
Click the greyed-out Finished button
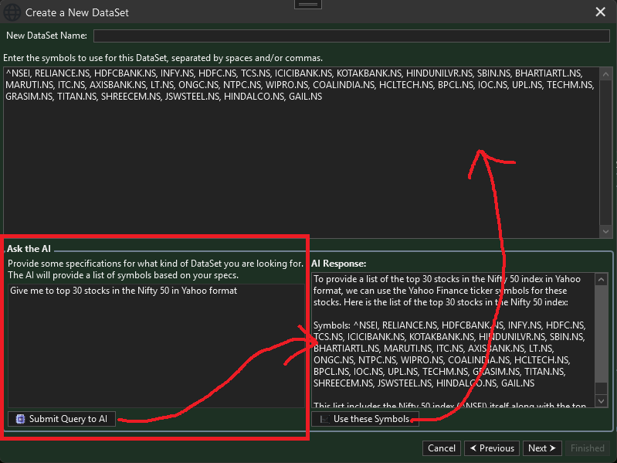coord(587,448)
